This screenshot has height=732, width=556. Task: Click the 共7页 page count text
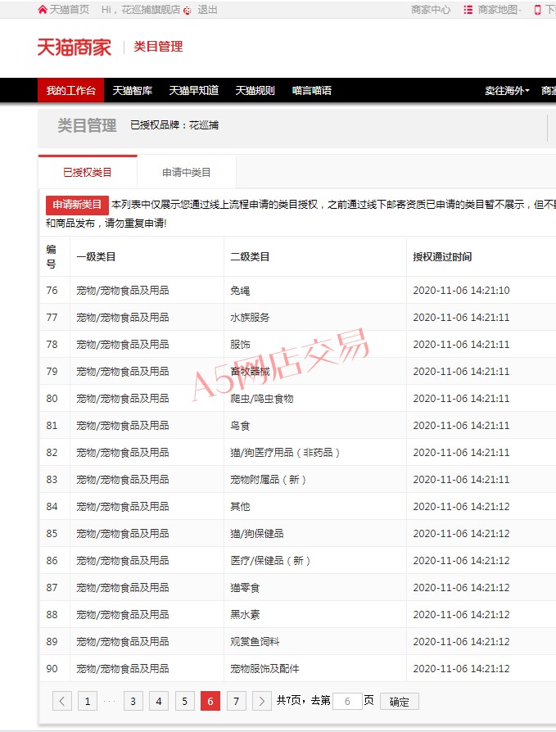(x=289, y=700)
